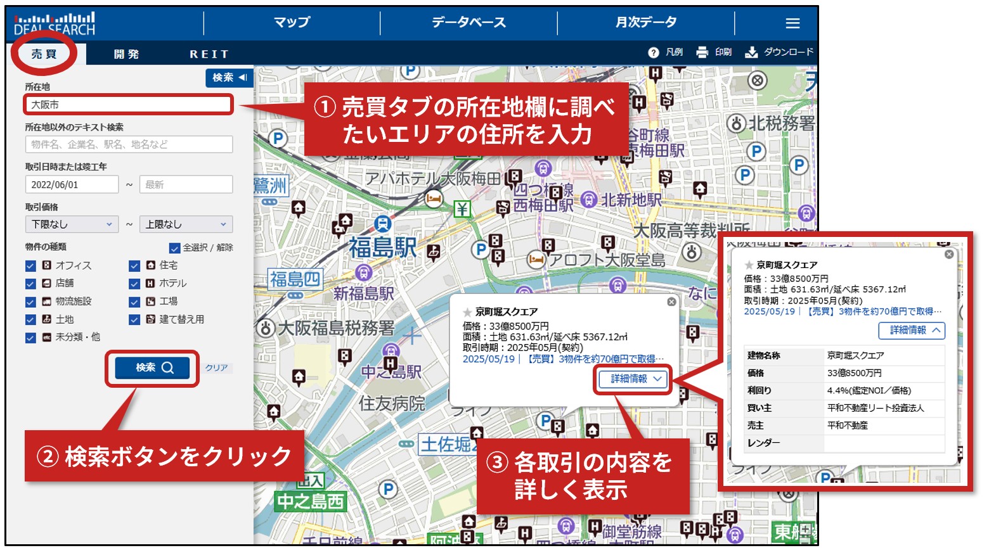The width and height of the screenshot is (989, 555).
Task: Click the yen bank marker on the map
Action: pyautogui.click(x=462, y=208)
